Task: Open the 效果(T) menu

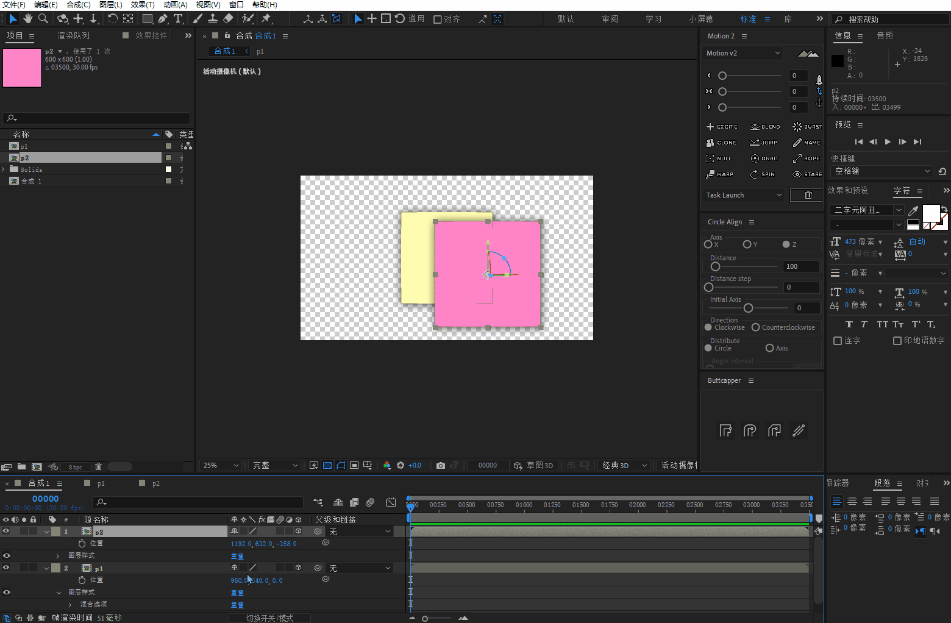Action: click(143, 5)
